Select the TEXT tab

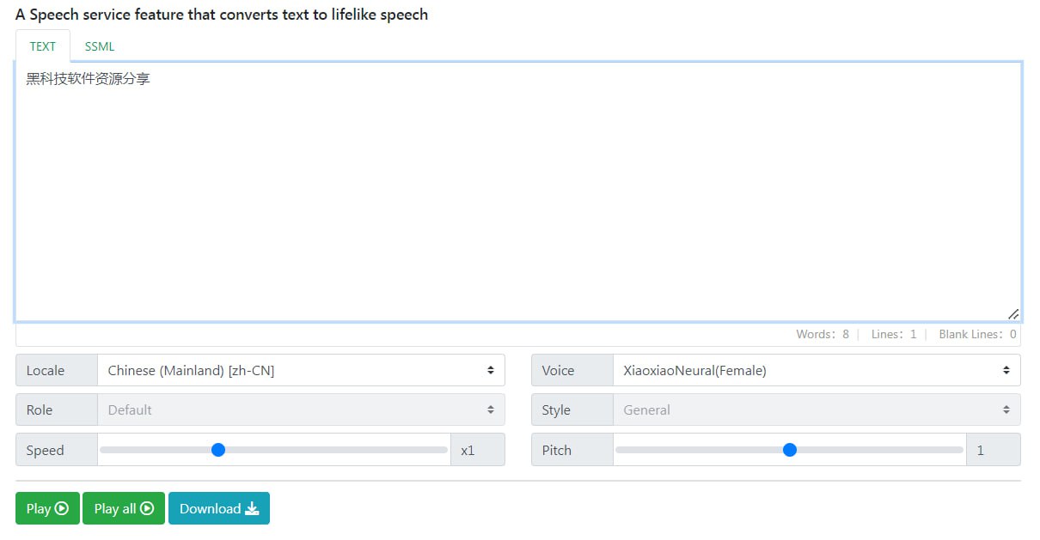pyautogui.click(x=41, y=46)
